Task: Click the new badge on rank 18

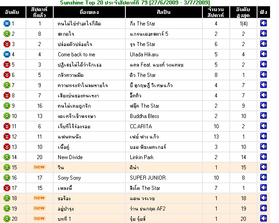Action: 39,198
